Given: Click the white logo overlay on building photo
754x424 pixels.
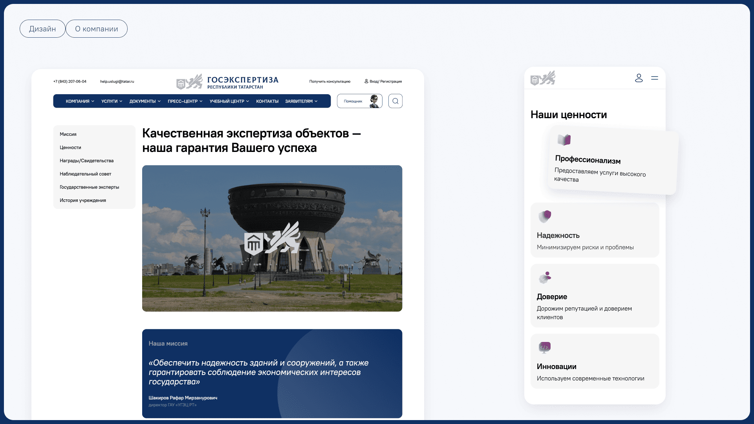Looking at the screenshot, I should coord(272,238).
